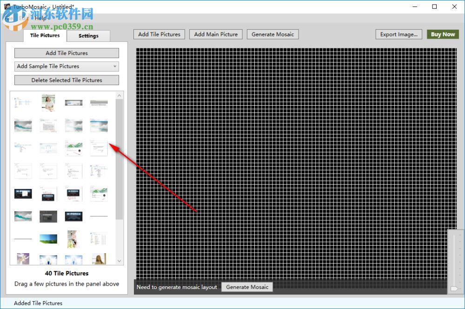Open the Help menu

coord(40,18)
